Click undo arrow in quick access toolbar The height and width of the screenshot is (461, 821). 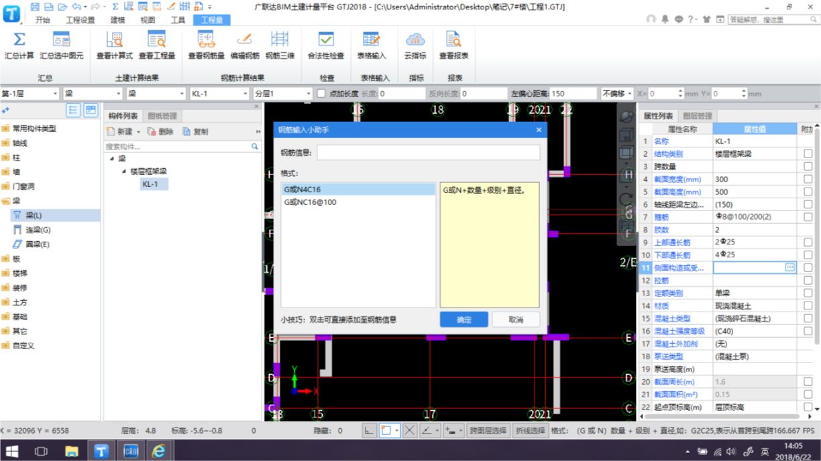[76, 7]
